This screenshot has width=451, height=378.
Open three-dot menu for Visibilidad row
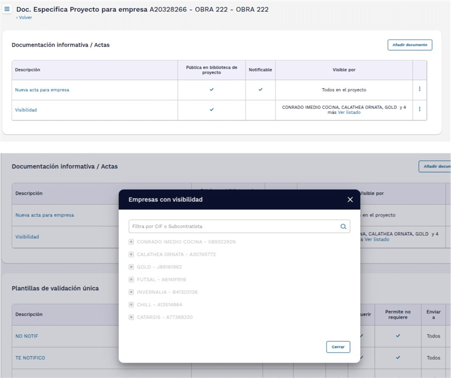[419, 109]
